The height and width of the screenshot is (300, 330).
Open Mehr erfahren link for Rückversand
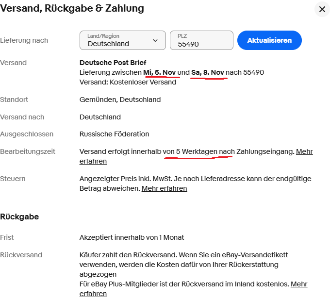pos(299,284)
